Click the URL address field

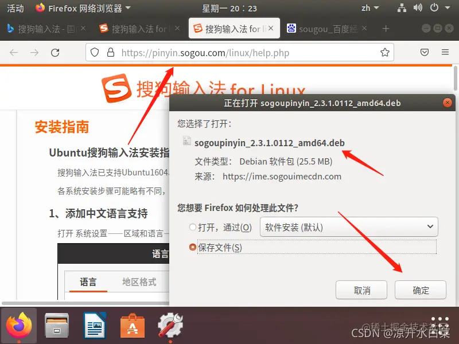click(x=240, y=52)
